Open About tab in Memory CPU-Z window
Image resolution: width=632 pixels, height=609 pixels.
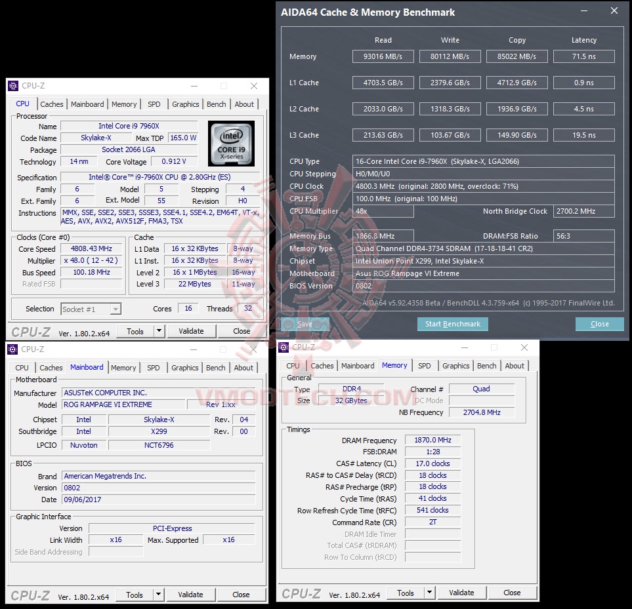(x=515, y=366)
